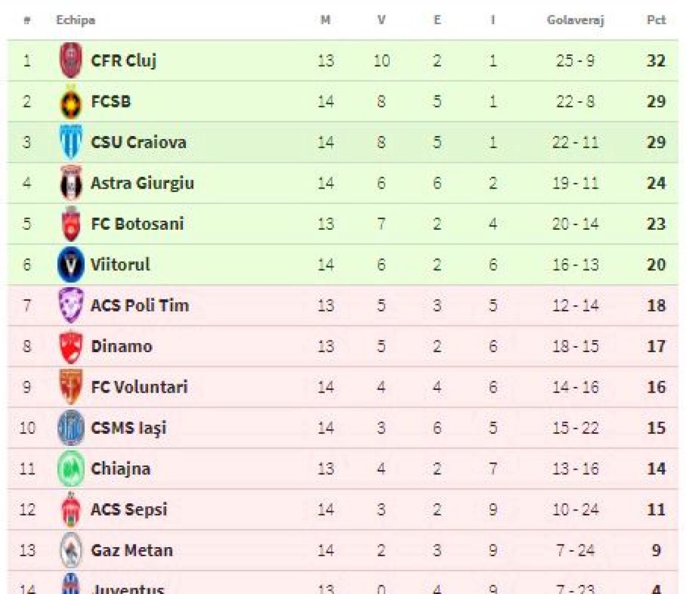Click the Viitorul round logo

pyautogui.click(x=71, y=265)
